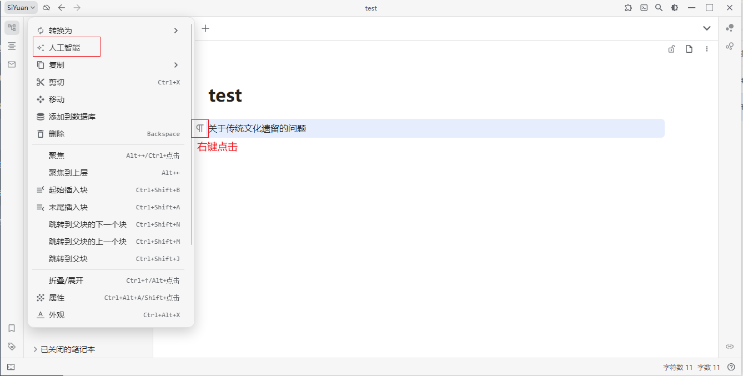The width and height of the screenshot is (743, 376).
Task: Select 人工智能 from the context menu
Action: coord(64,48)
